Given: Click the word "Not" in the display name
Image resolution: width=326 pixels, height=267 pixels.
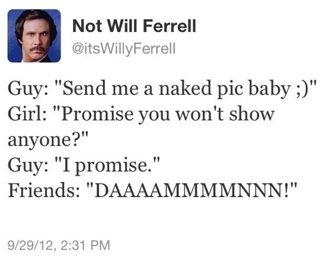Looking at the screenshot, I should (87, 26).
